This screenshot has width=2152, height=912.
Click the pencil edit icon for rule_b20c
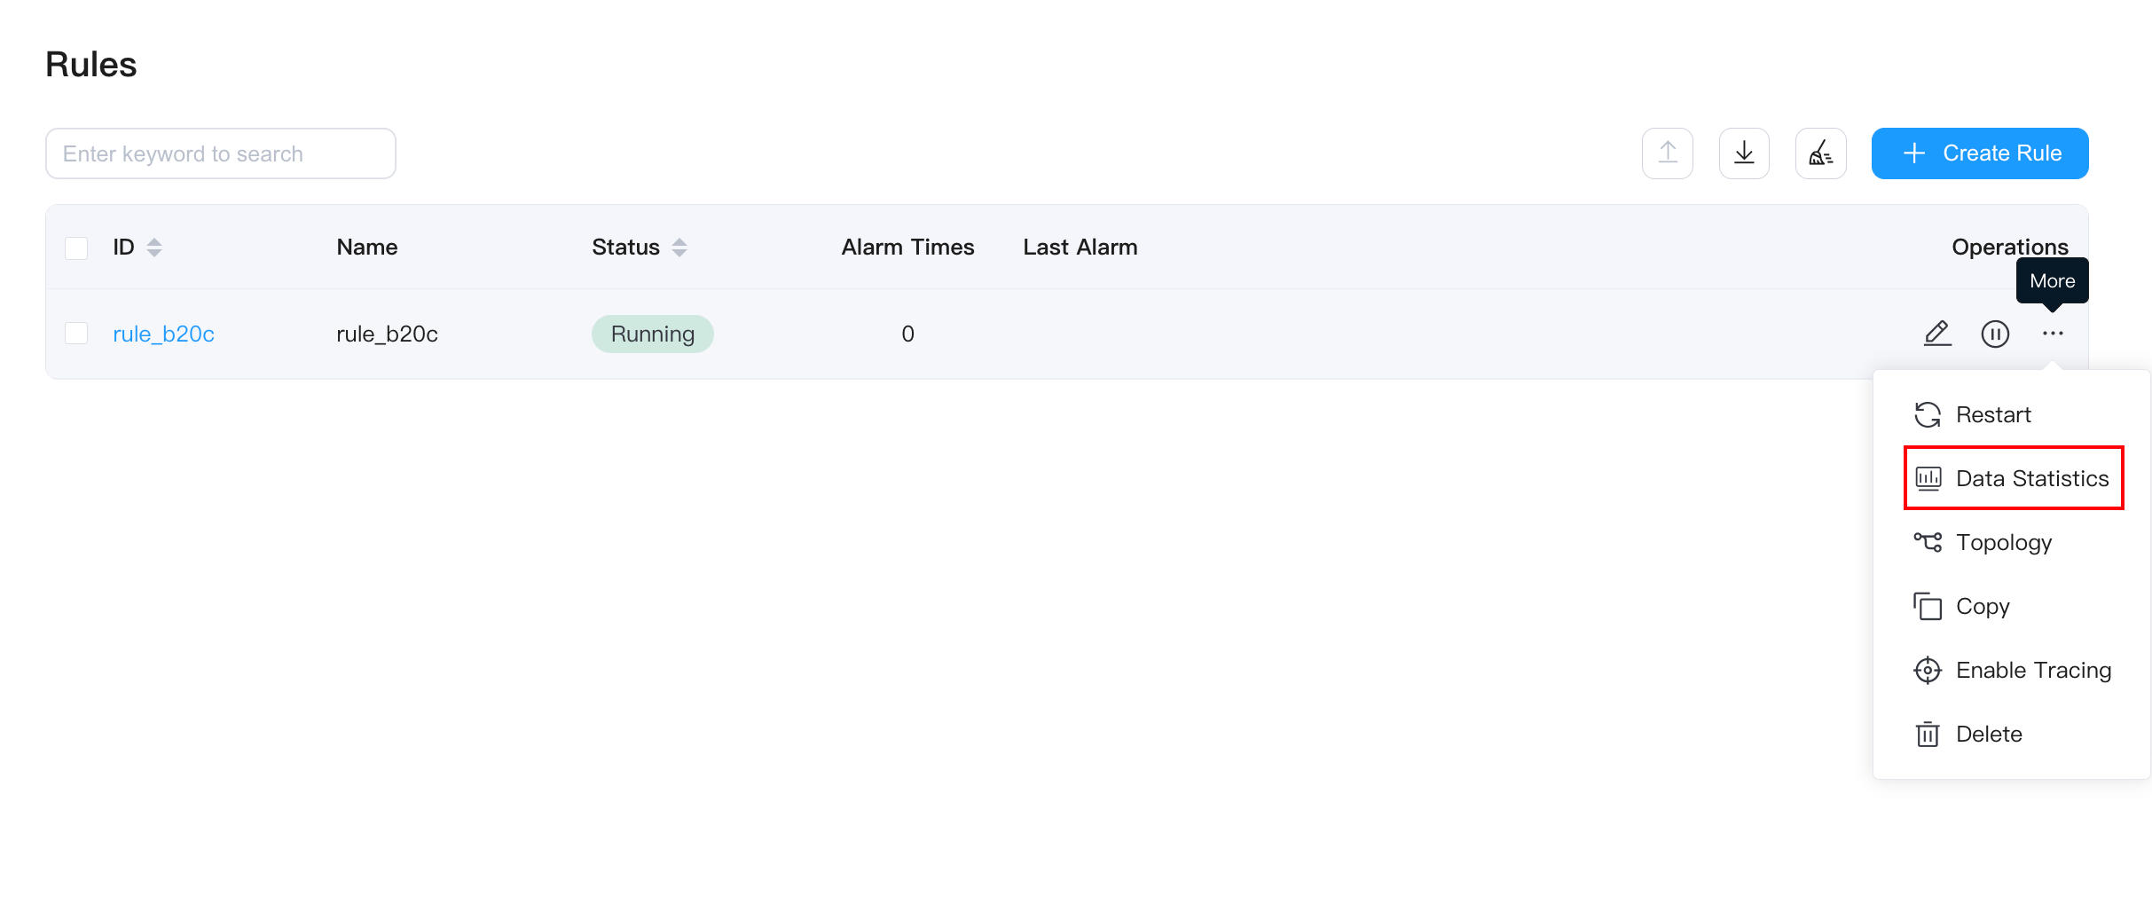pyautogui.click(x=1937, y=334)
